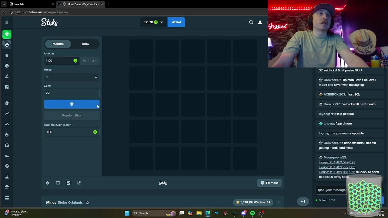388x218 pixels.
Task: Click the Random Pick button
Action: click(72, 115)
